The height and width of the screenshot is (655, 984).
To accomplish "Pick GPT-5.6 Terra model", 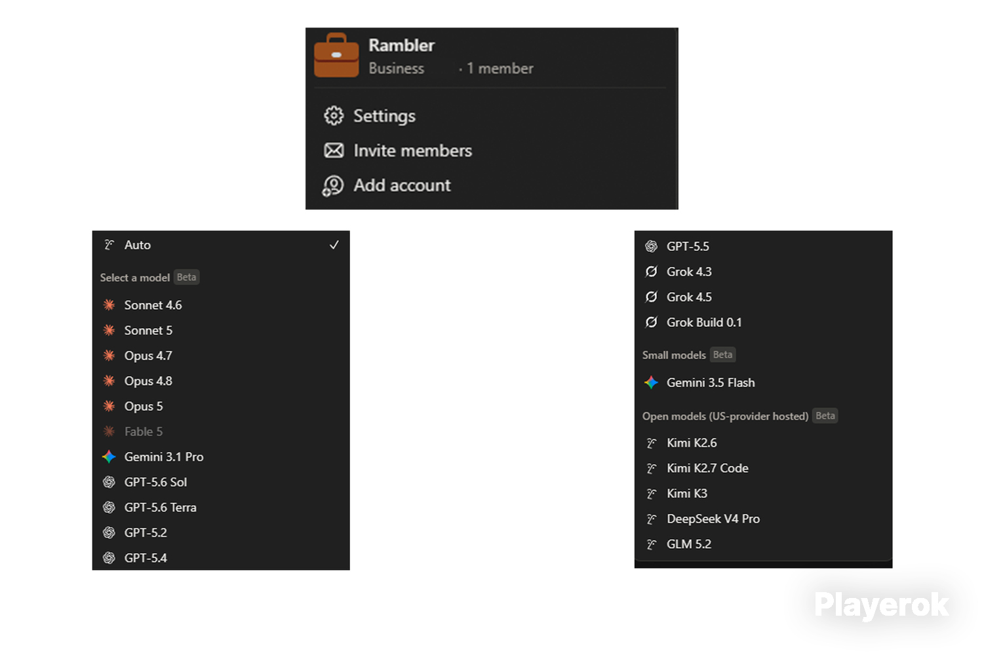I will (221, 508).
